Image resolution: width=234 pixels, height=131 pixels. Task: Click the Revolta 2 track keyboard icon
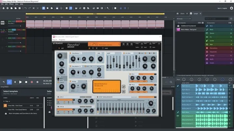coord(3,23)
